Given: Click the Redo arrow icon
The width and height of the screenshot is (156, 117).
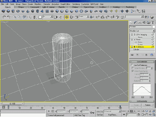Looking at the screenshot, I should pyautogui.click(x=9, y=17).
